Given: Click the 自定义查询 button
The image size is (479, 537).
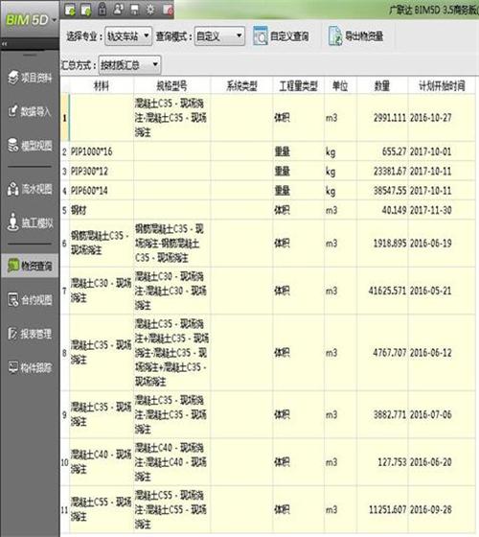Looking at the screenshot, I should [281, 36].
